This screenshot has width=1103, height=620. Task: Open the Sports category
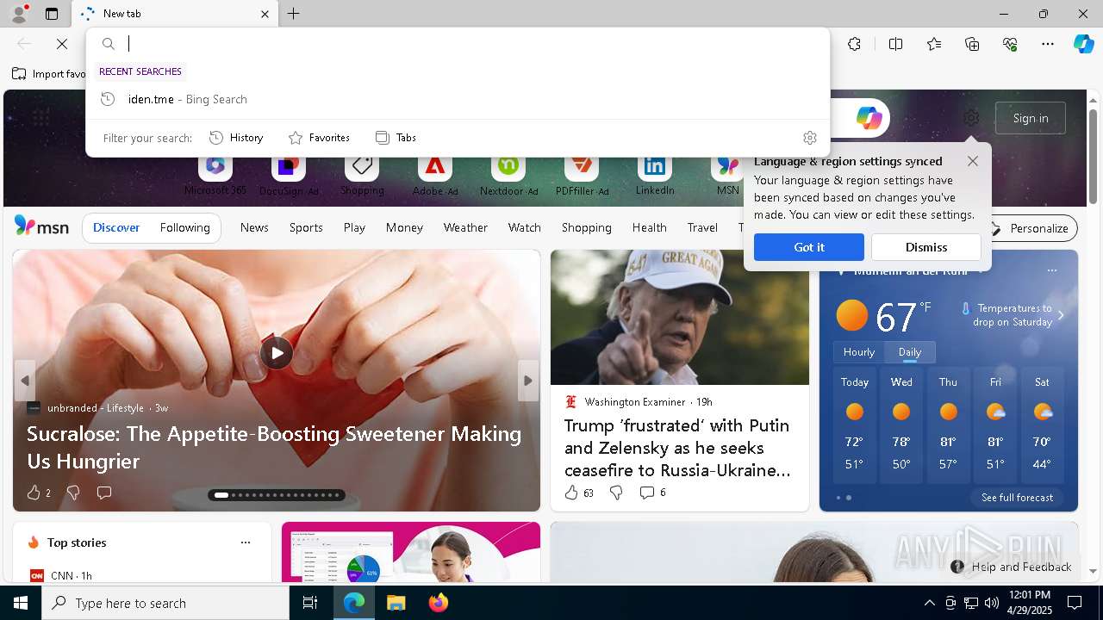(306, 228)
